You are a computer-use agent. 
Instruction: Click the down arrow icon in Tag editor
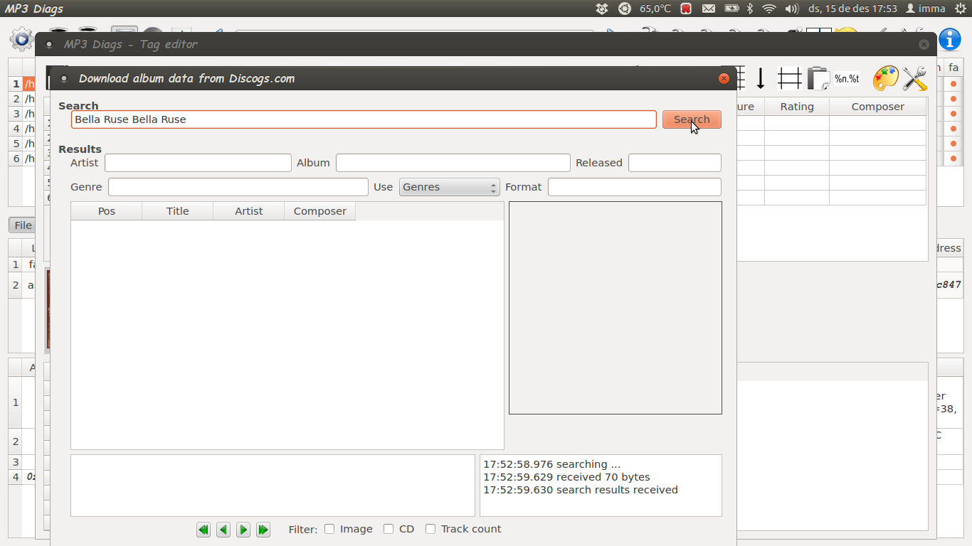point(761,78)
